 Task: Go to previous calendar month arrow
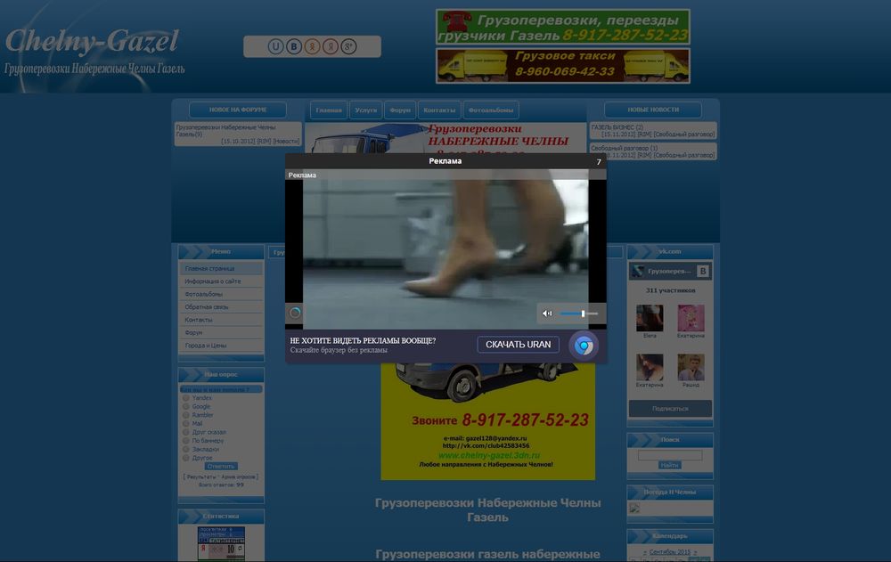point(644,552)
